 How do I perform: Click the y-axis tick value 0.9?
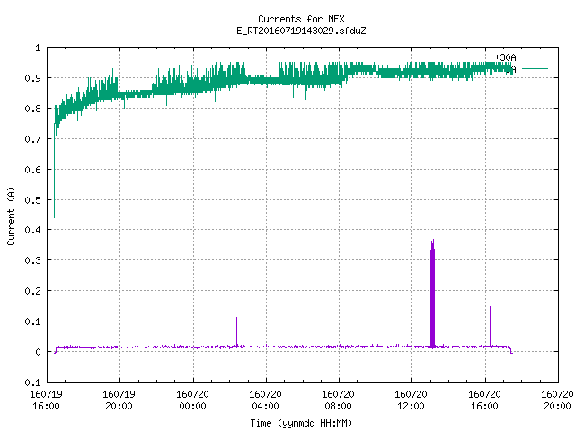(32, 78)
